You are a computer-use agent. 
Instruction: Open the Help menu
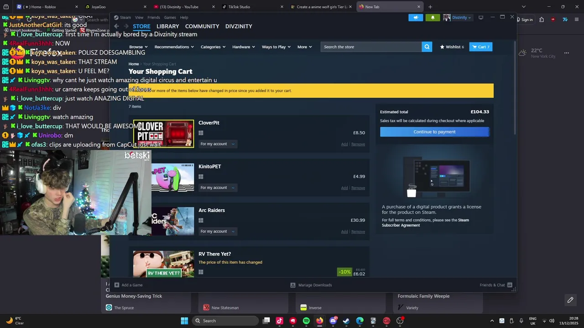[x=184, y=17]
